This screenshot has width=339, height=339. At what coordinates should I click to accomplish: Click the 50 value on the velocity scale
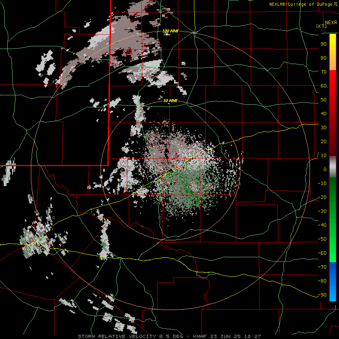coord(324,100)
